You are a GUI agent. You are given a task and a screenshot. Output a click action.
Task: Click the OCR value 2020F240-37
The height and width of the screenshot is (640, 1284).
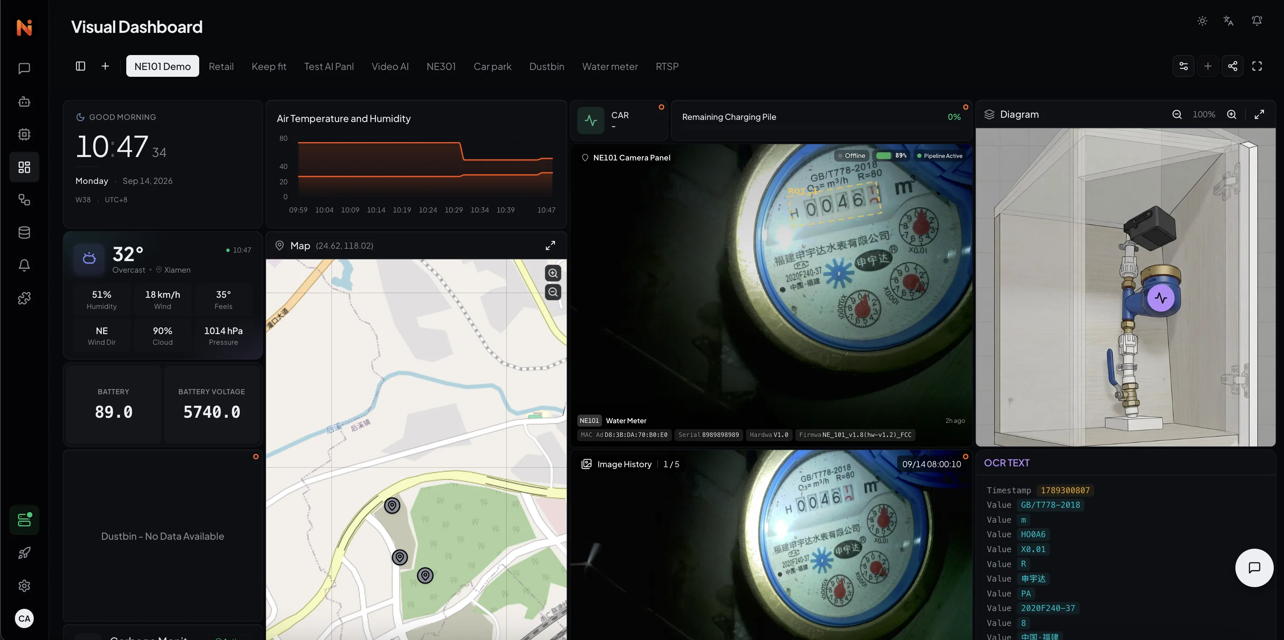point(1048,608)
